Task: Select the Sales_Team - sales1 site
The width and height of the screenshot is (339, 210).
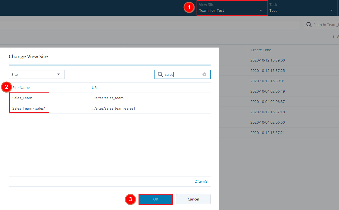Action: 29,108
